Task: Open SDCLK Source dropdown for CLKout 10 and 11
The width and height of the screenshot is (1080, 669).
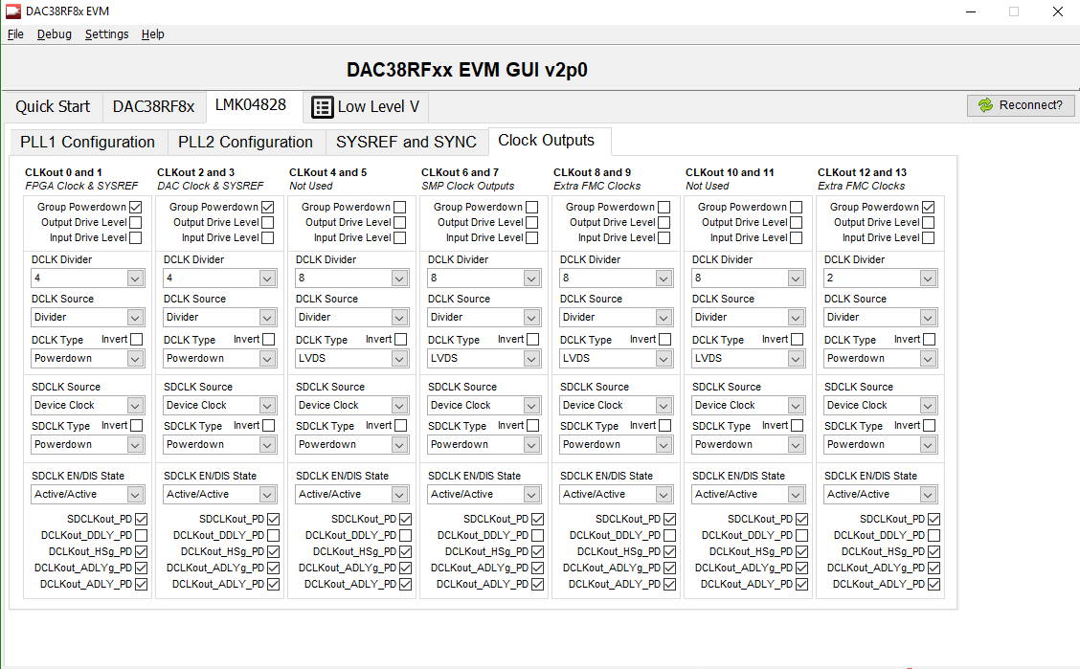Action: [748, 406]
